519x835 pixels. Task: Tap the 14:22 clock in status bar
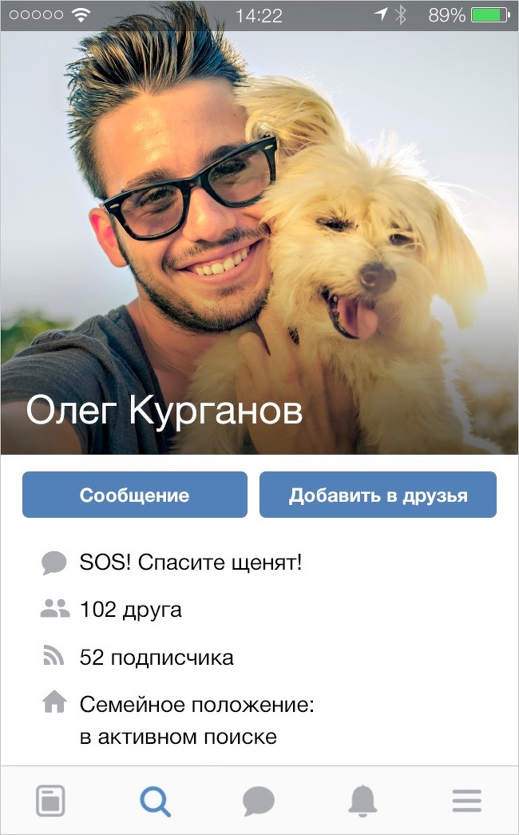click(259, 15)
